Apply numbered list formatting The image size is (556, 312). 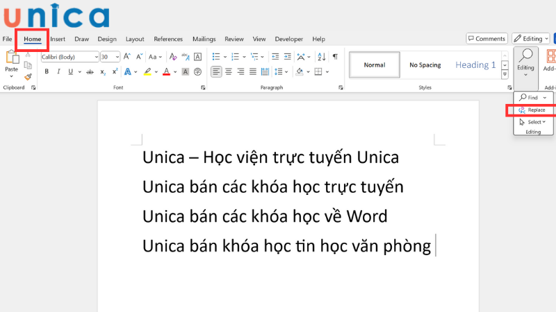pos(235,57)
